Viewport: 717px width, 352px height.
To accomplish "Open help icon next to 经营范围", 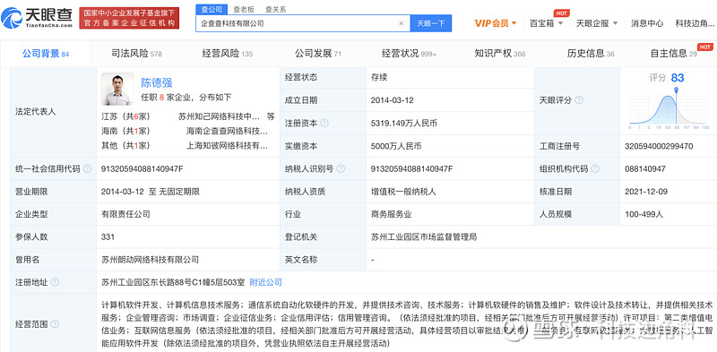I will click(55, 324).
